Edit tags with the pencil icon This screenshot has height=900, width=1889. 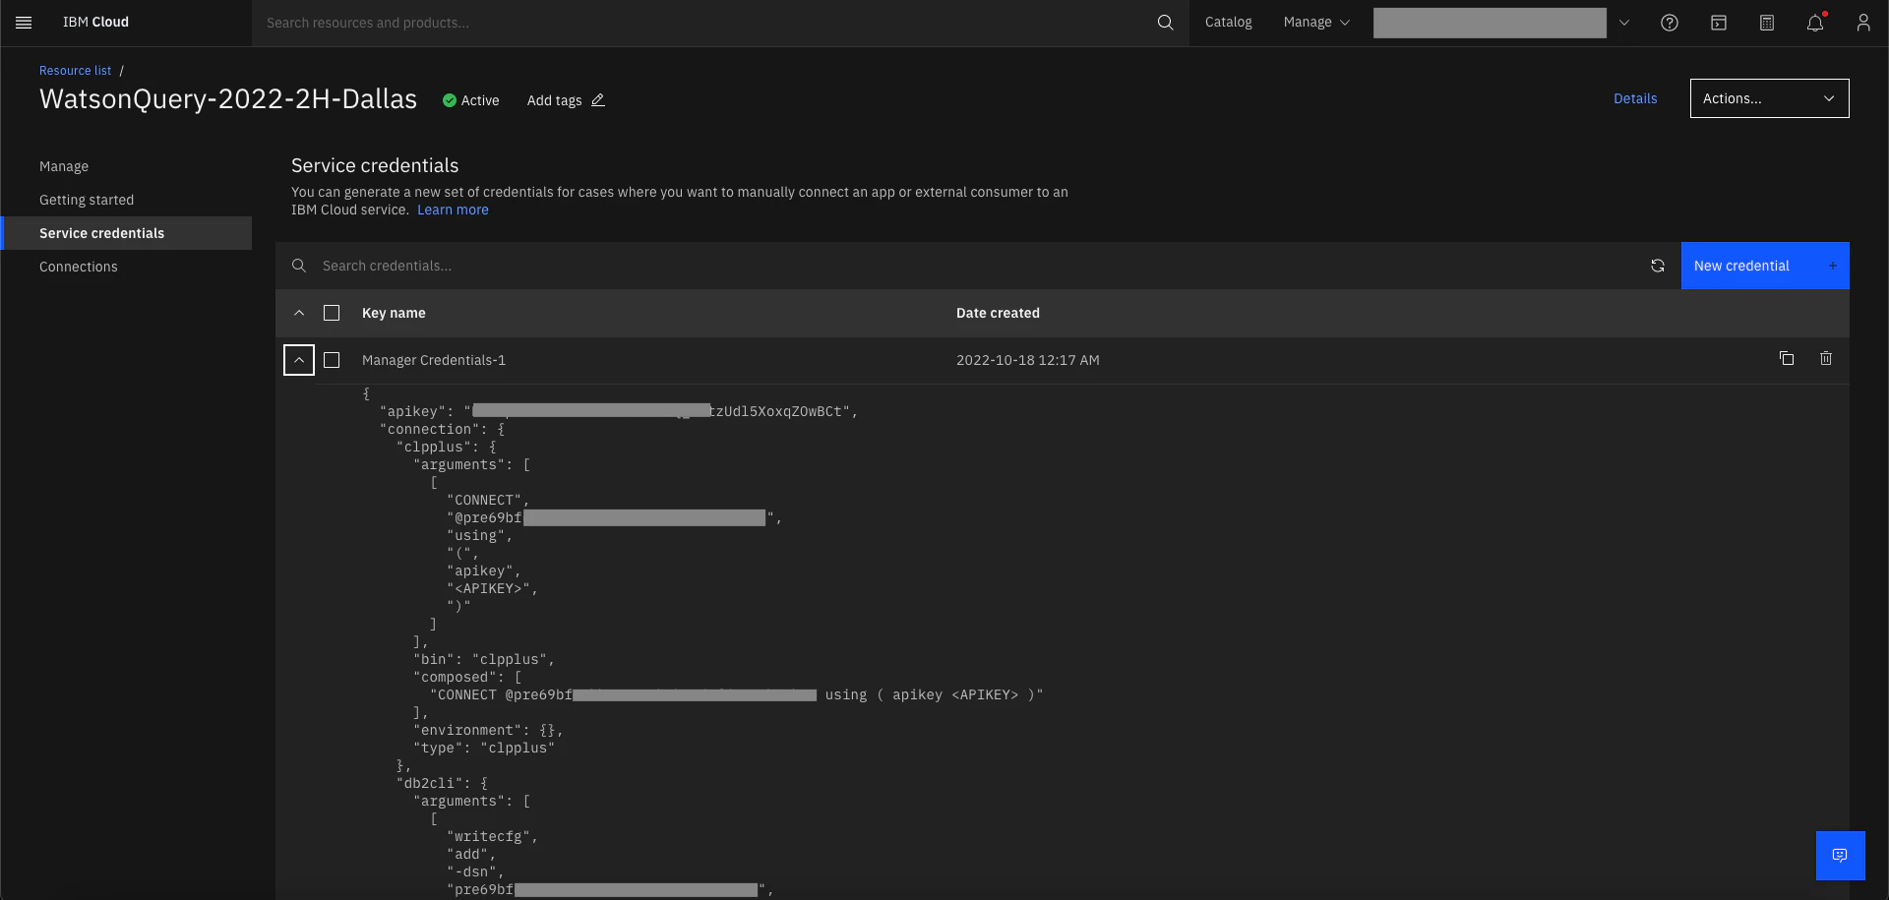[598, 100]
